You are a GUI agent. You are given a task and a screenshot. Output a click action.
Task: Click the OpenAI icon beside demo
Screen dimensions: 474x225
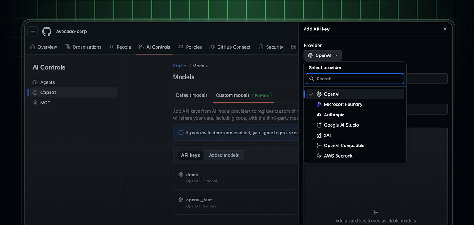pyautogui.click(x=181, y=175)
